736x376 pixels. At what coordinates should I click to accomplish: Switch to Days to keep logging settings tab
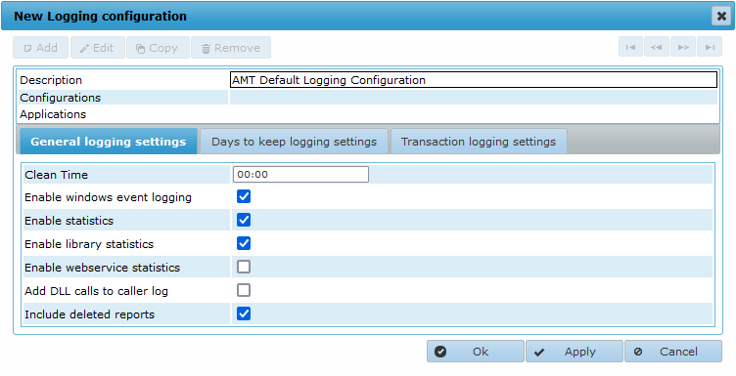[294, 142]
